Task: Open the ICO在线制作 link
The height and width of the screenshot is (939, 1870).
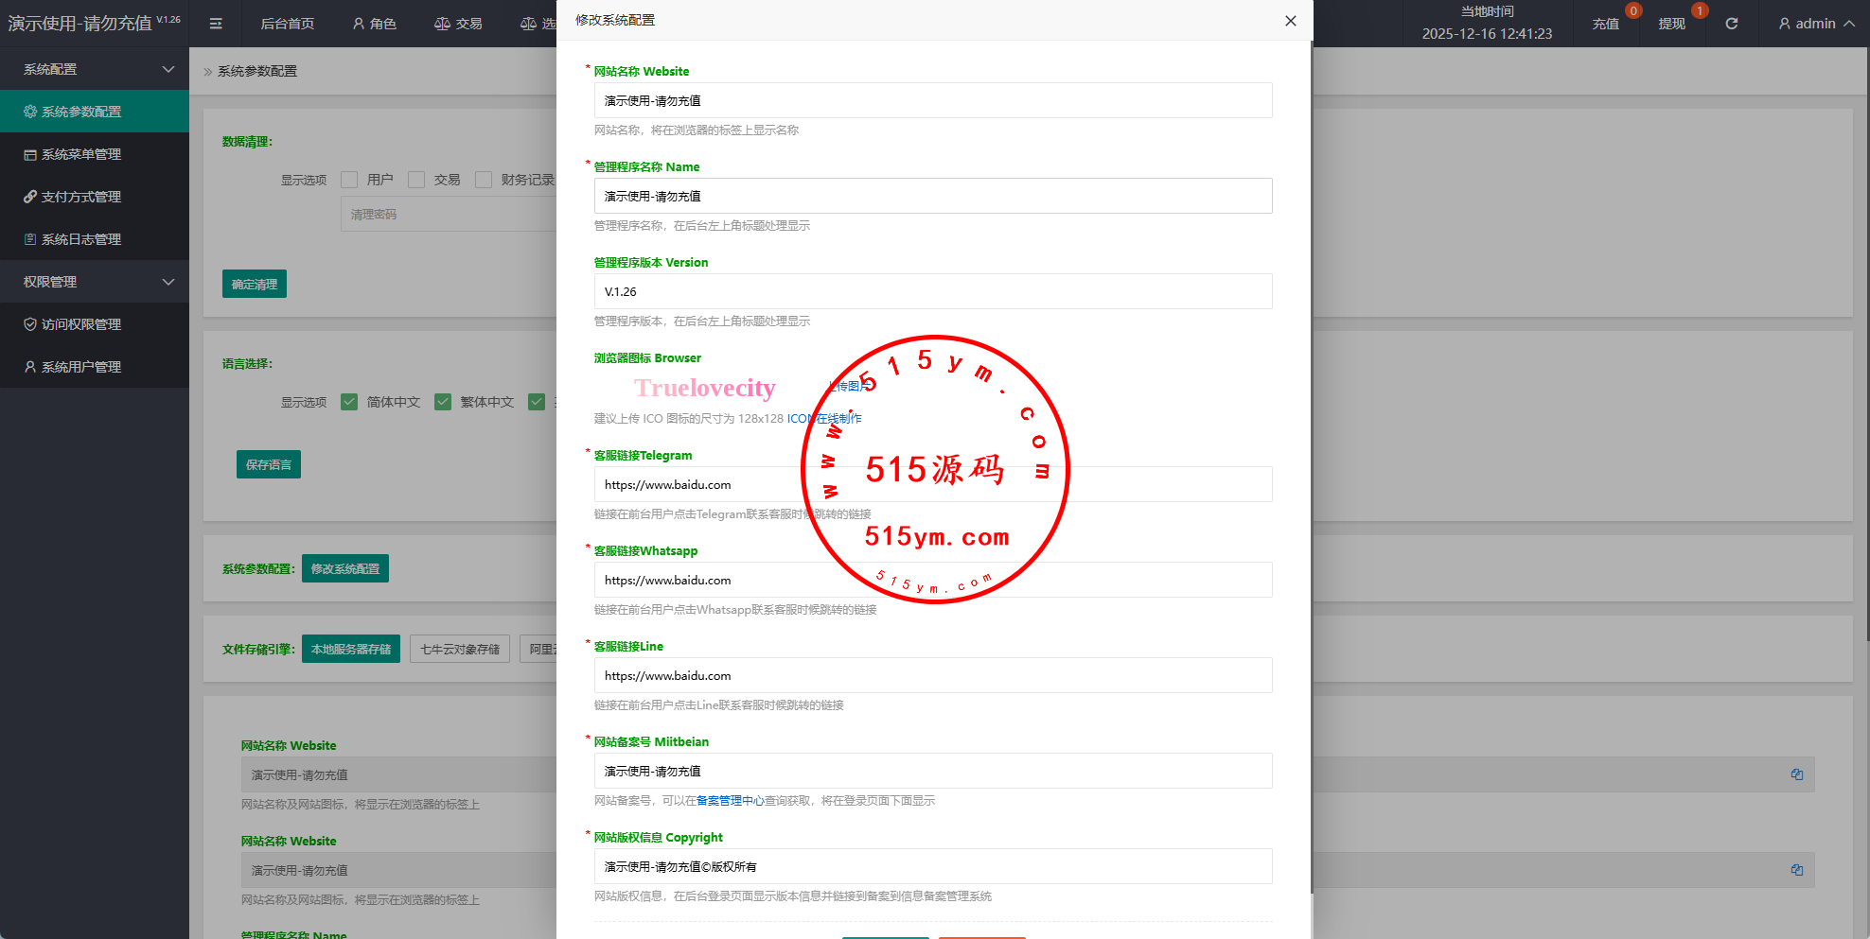Action: (x=824, y=418)
